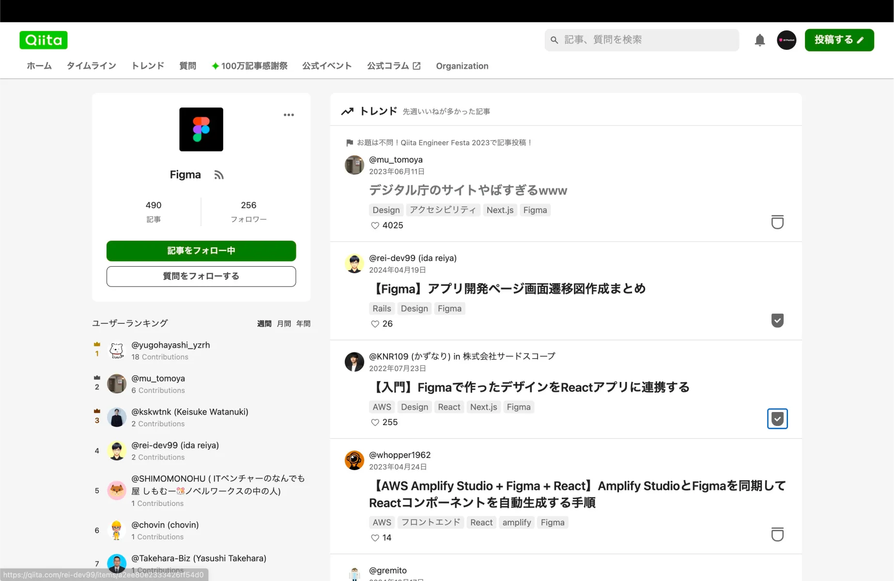894x581 pixels.
Task: Open the three-dot menu on the Figma card
Action: [289, 115]
